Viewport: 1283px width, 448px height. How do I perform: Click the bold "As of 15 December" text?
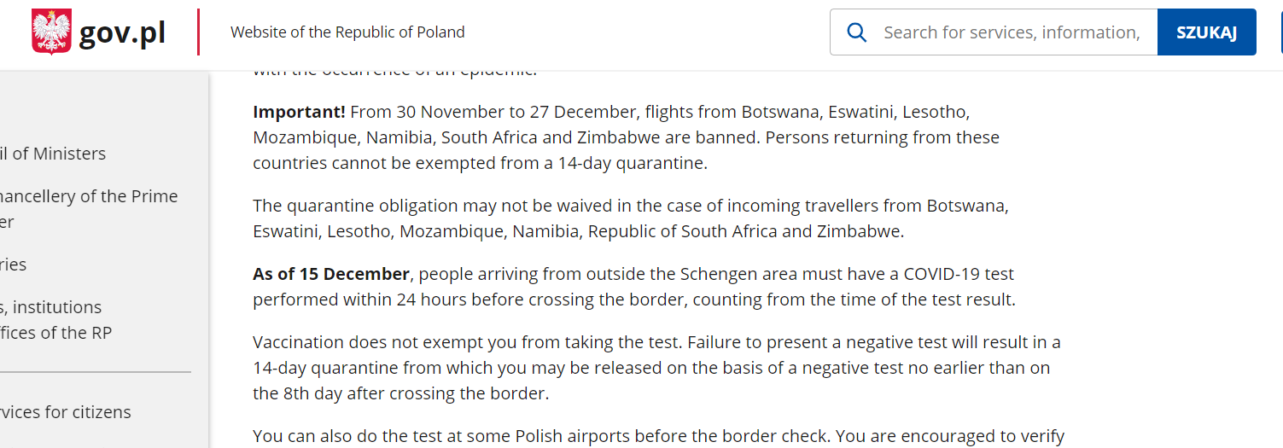tap(331, 274)
